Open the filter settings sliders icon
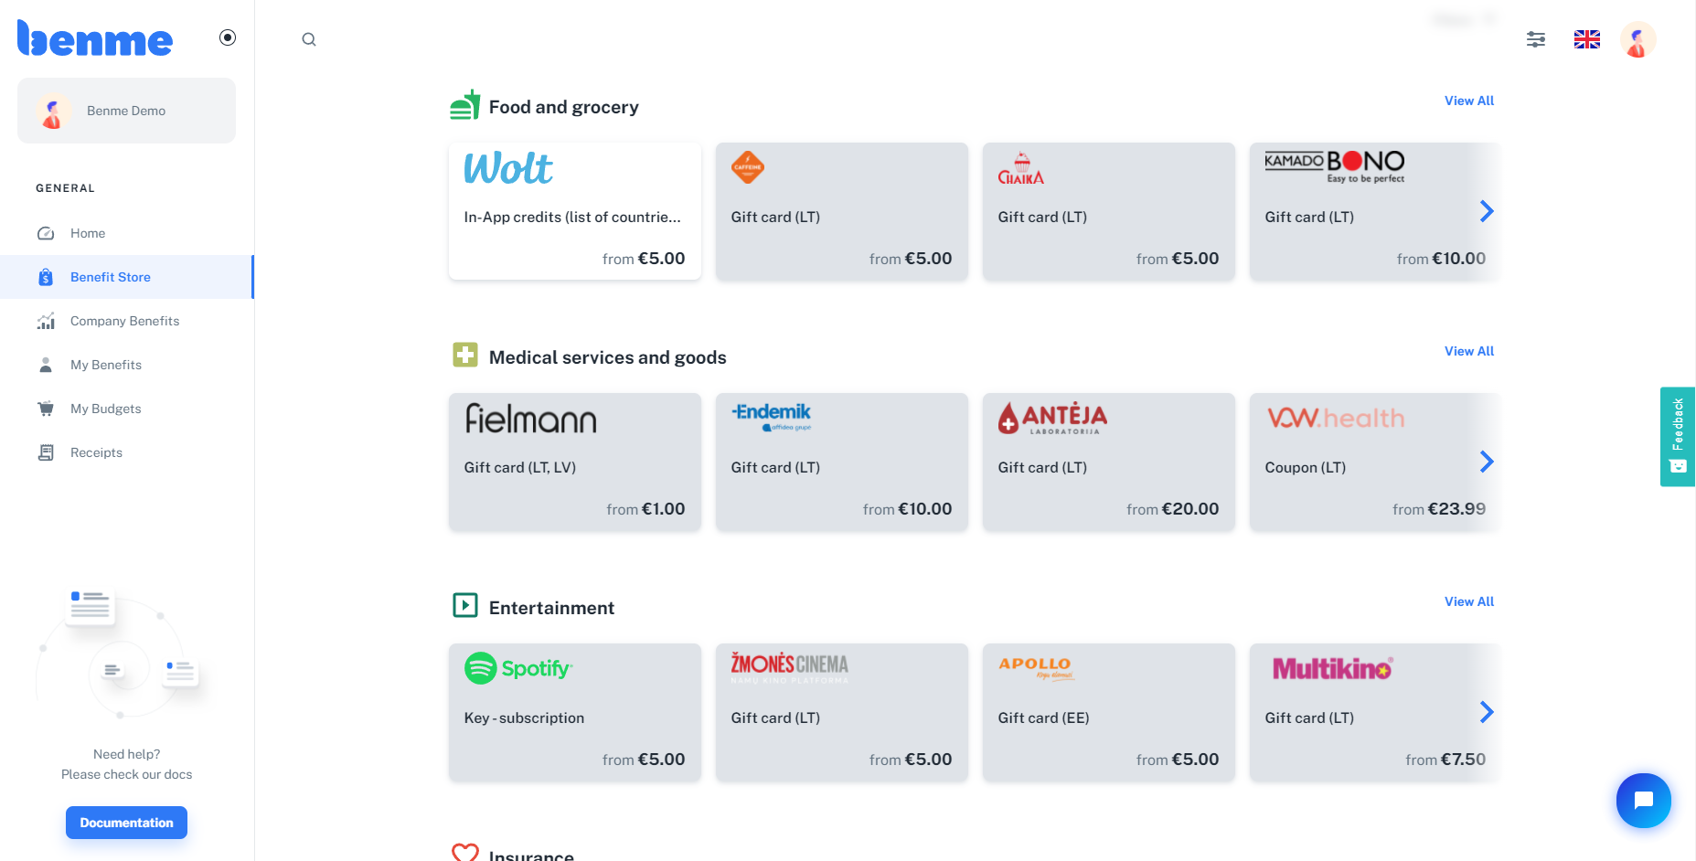 pyautogui.click(x=1536, y=39)
